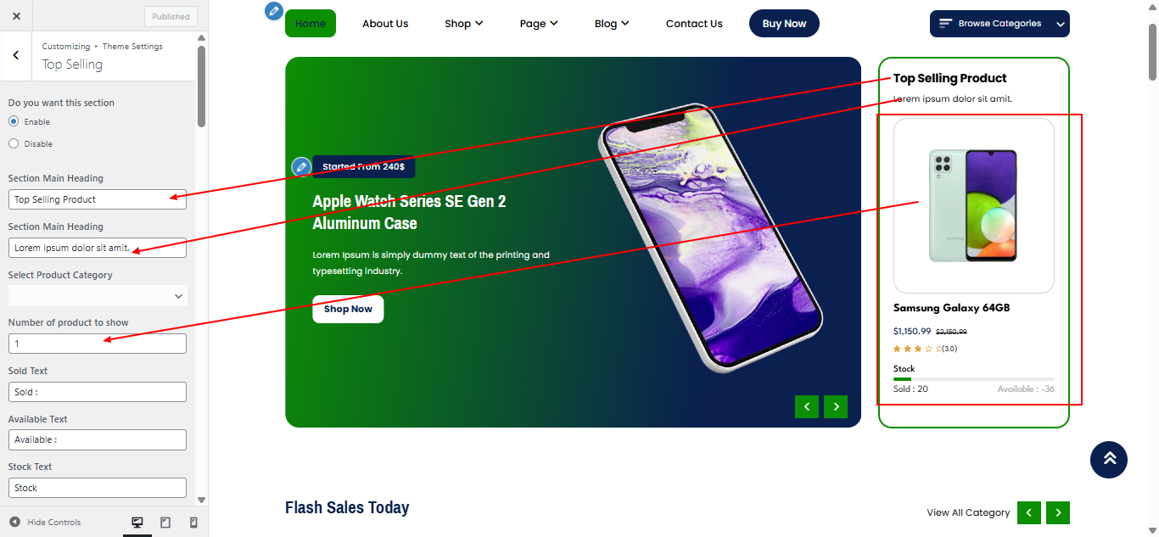
Task: Switch to mobile preview icon
Action: click(x=193, y=523)
